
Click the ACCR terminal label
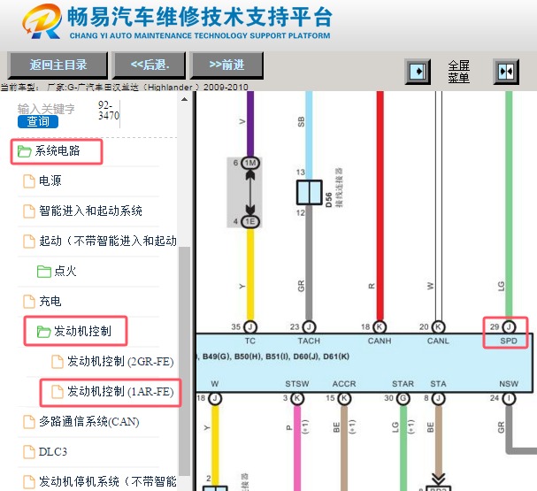coord(344,384)
